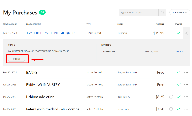
Task: Click the $19.95 payment amount link
Action: click(179, 51)
